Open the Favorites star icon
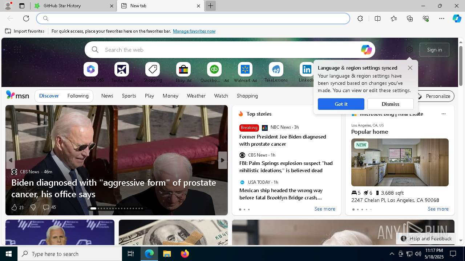 point(394,18)
